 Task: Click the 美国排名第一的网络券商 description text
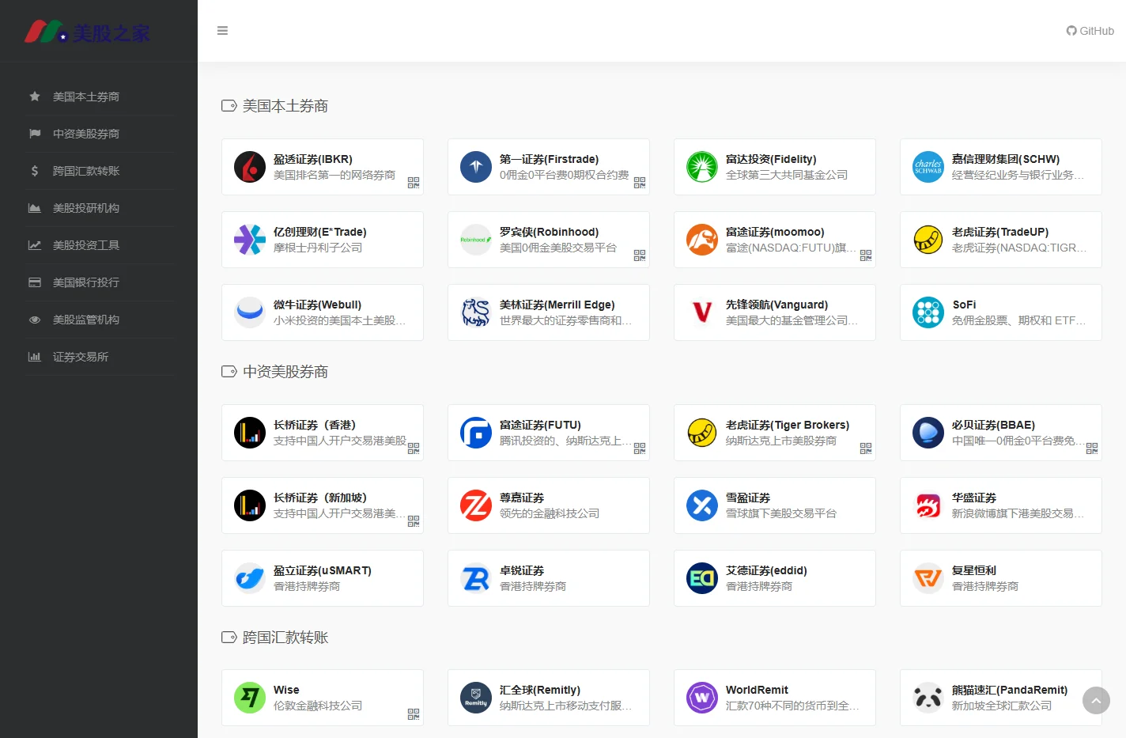(334, 175)
